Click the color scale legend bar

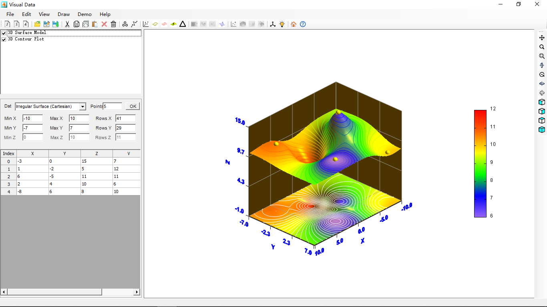pos(480,163)
